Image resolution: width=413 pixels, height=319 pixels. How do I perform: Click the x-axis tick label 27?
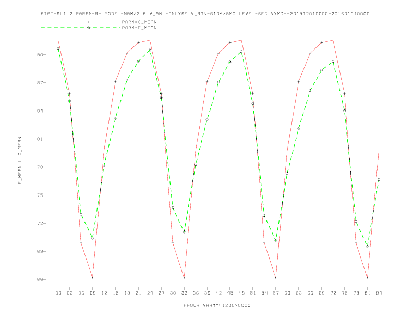[161, 293]
